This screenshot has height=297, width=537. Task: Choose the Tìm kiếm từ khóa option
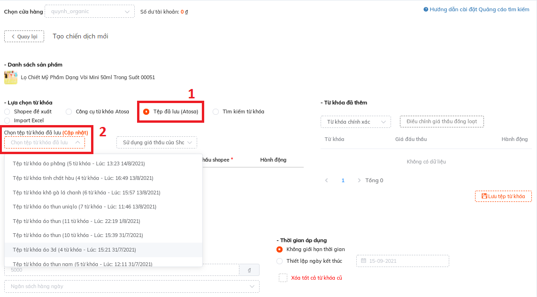point(216,111)
